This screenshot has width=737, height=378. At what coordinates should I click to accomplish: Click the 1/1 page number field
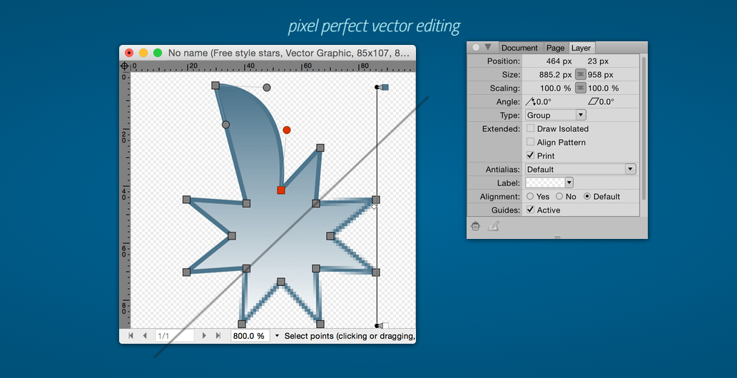[x=174, y=336]
